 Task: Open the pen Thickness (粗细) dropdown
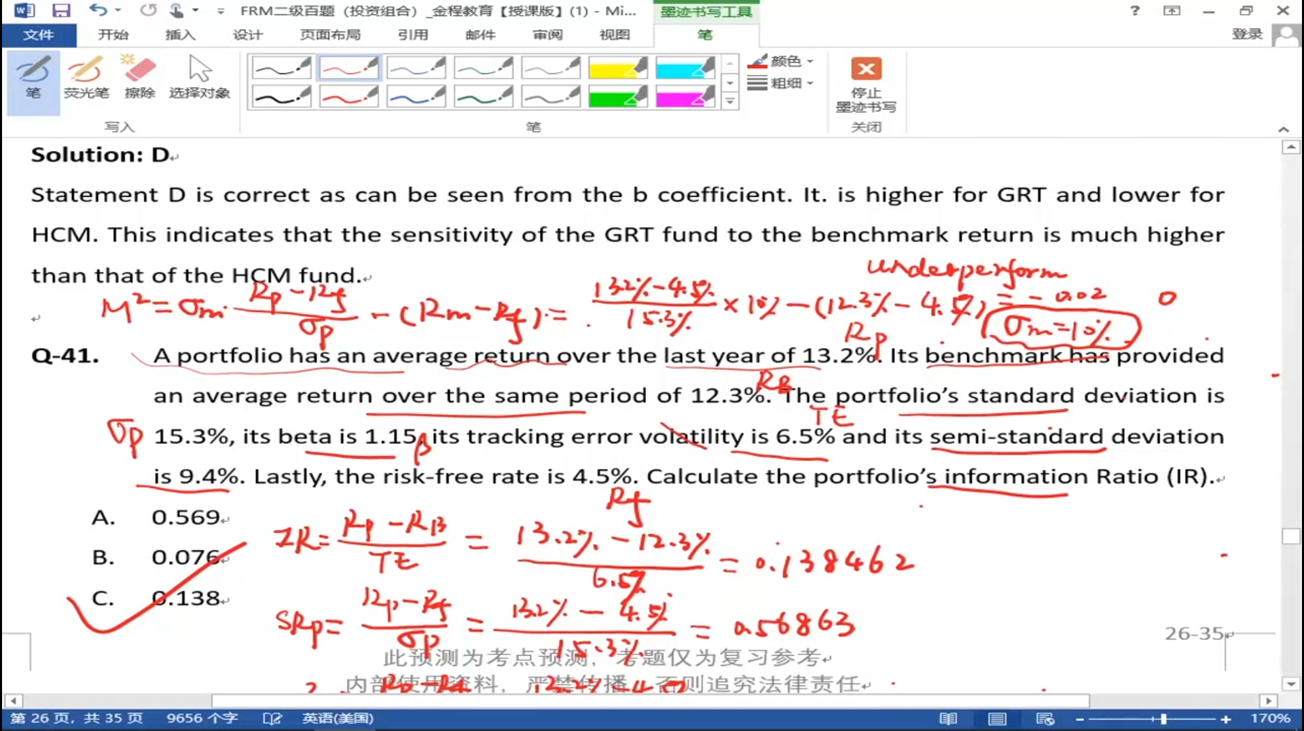[781, 83]
